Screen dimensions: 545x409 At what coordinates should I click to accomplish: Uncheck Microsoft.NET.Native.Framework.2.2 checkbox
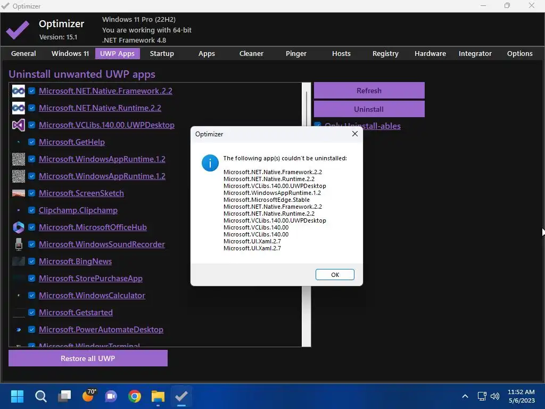(x=31, y=91)
